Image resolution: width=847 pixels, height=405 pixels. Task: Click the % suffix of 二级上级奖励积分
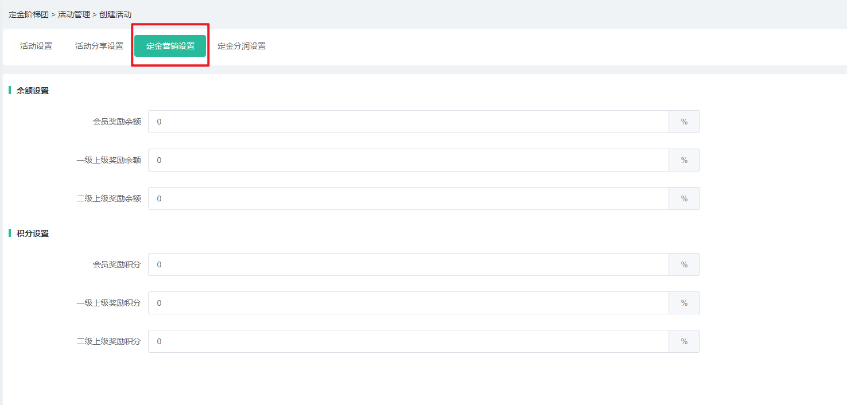pyautogui.click(x=685, y=341)
